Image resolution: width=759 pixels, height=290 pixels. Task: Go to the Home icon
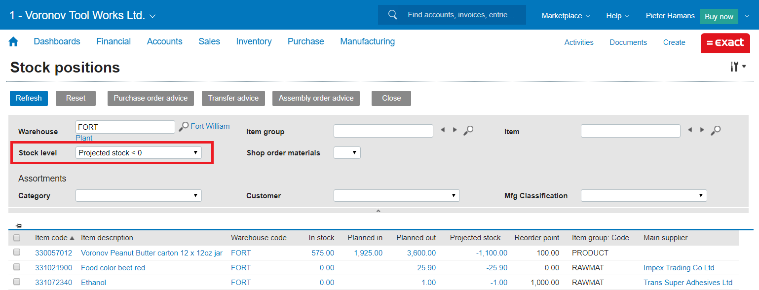pos(13,42)
